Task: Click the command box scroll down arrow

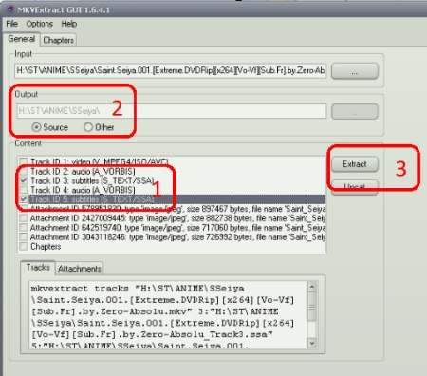Action: [312, 343]
